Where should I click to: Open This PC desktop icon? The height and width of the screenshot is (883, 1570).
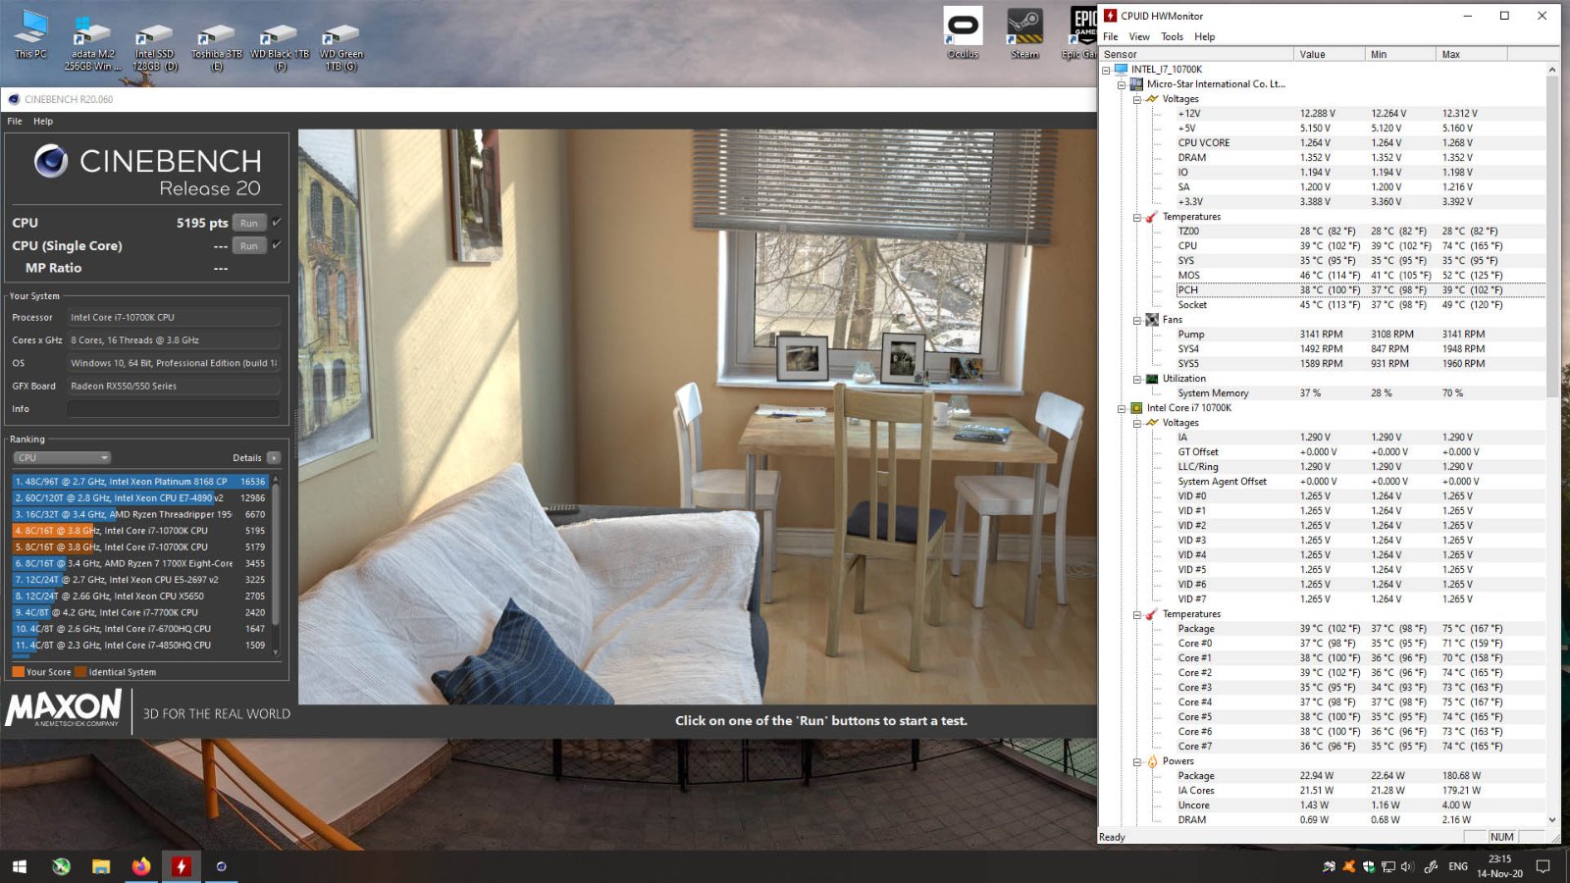pos(30,34)
